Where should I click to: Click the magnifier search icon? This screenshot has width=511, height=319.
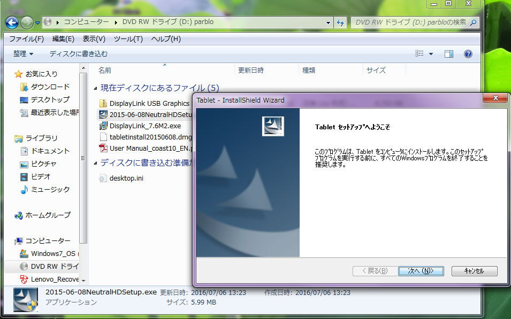point(474,22)
